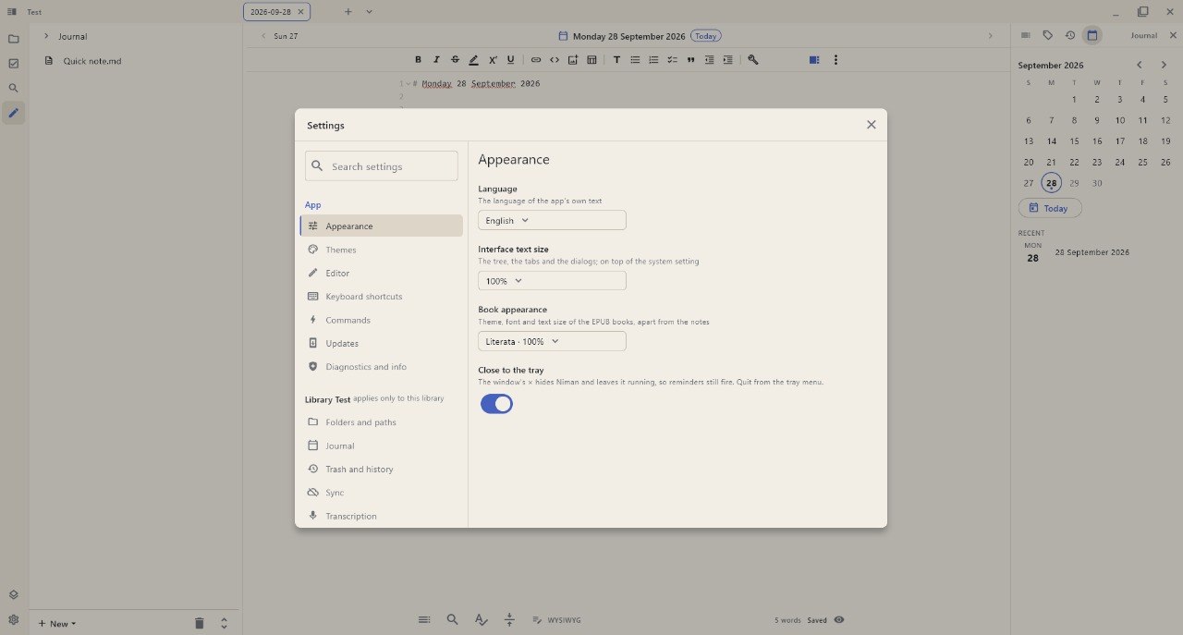Screen dimensions: 1183x635
Task: Open Trash and history library settings
Action: [382, 469]
